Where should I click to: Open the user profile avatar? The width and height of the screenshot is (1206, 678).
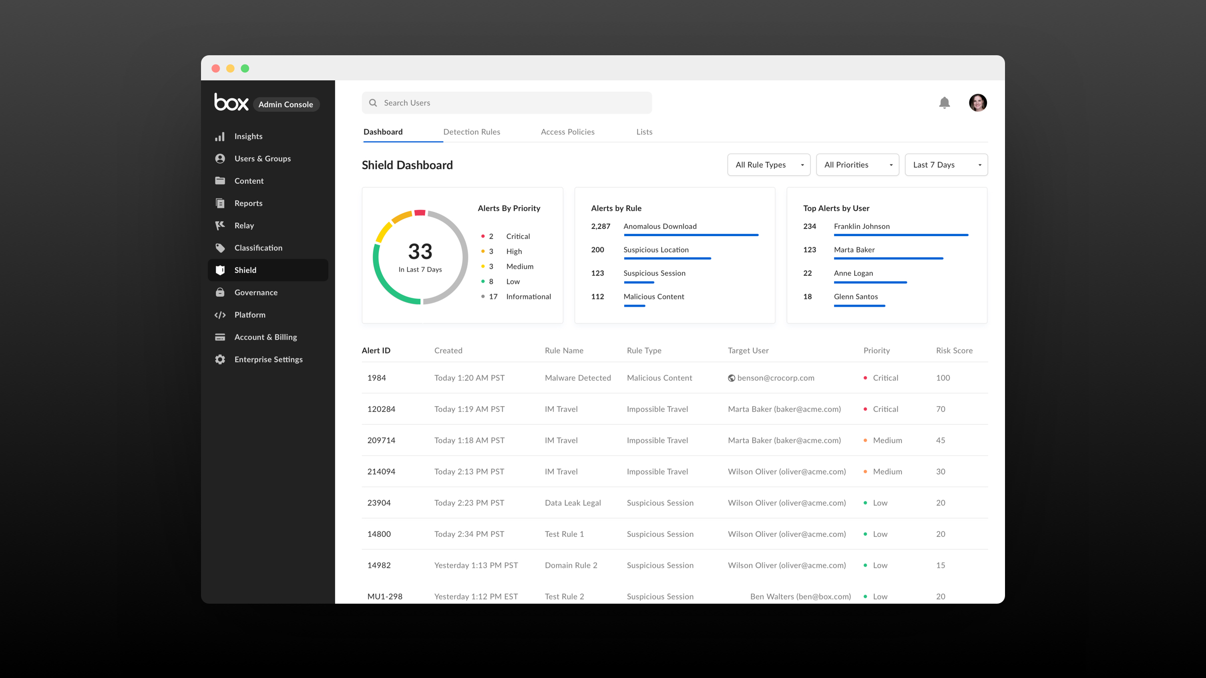click(x=977, y=103)
